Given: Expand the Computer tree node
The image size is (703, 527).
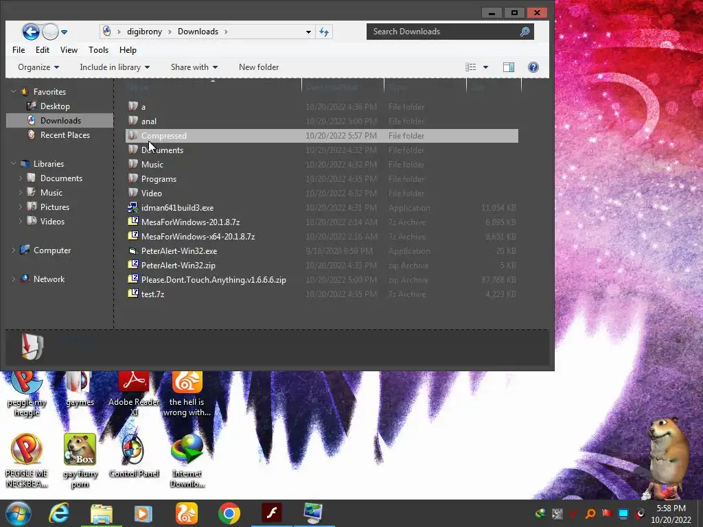Looking at the screenshot, I should pos(14,250).
